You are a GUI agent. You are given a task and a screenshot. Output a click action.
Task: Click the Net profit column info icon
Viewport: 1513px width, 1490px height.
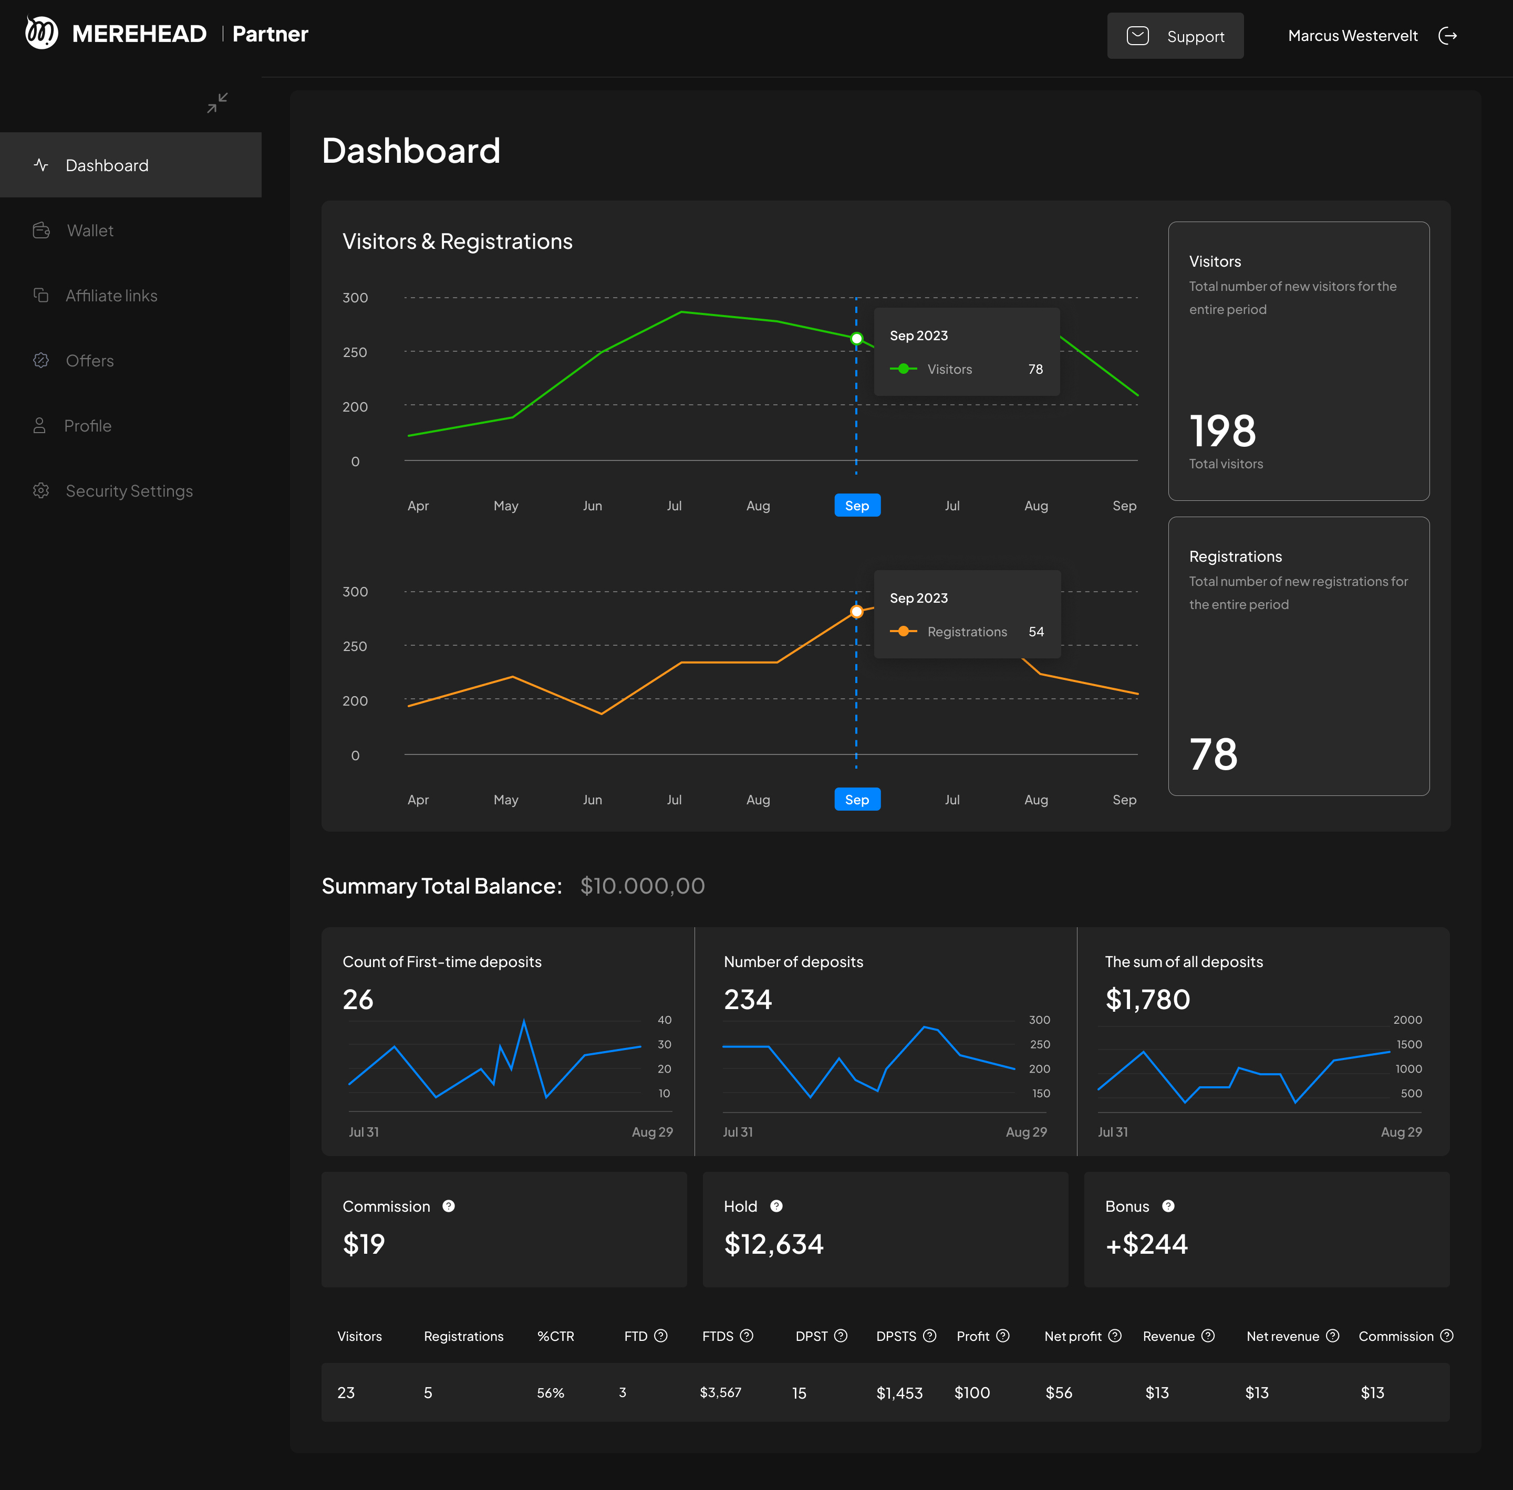click(x=1115, y=1336)
